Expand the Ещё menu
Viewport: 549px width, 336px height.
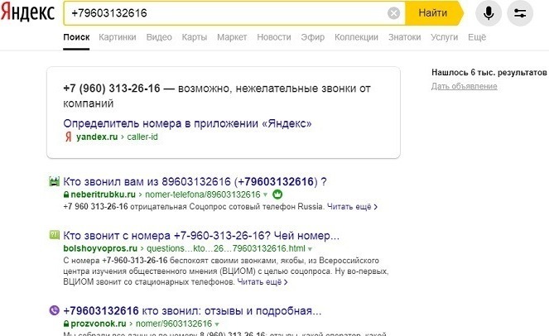[477, 37]
